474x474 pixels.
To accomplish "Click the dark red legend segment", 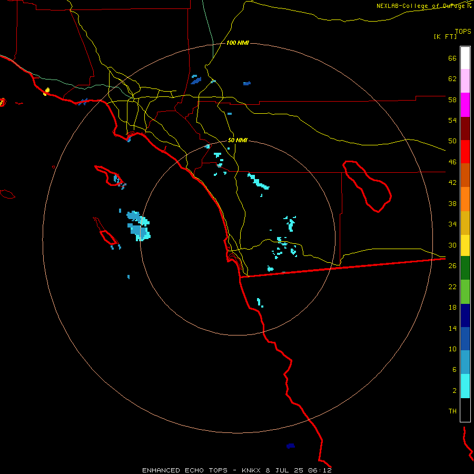I will [465, 129].
